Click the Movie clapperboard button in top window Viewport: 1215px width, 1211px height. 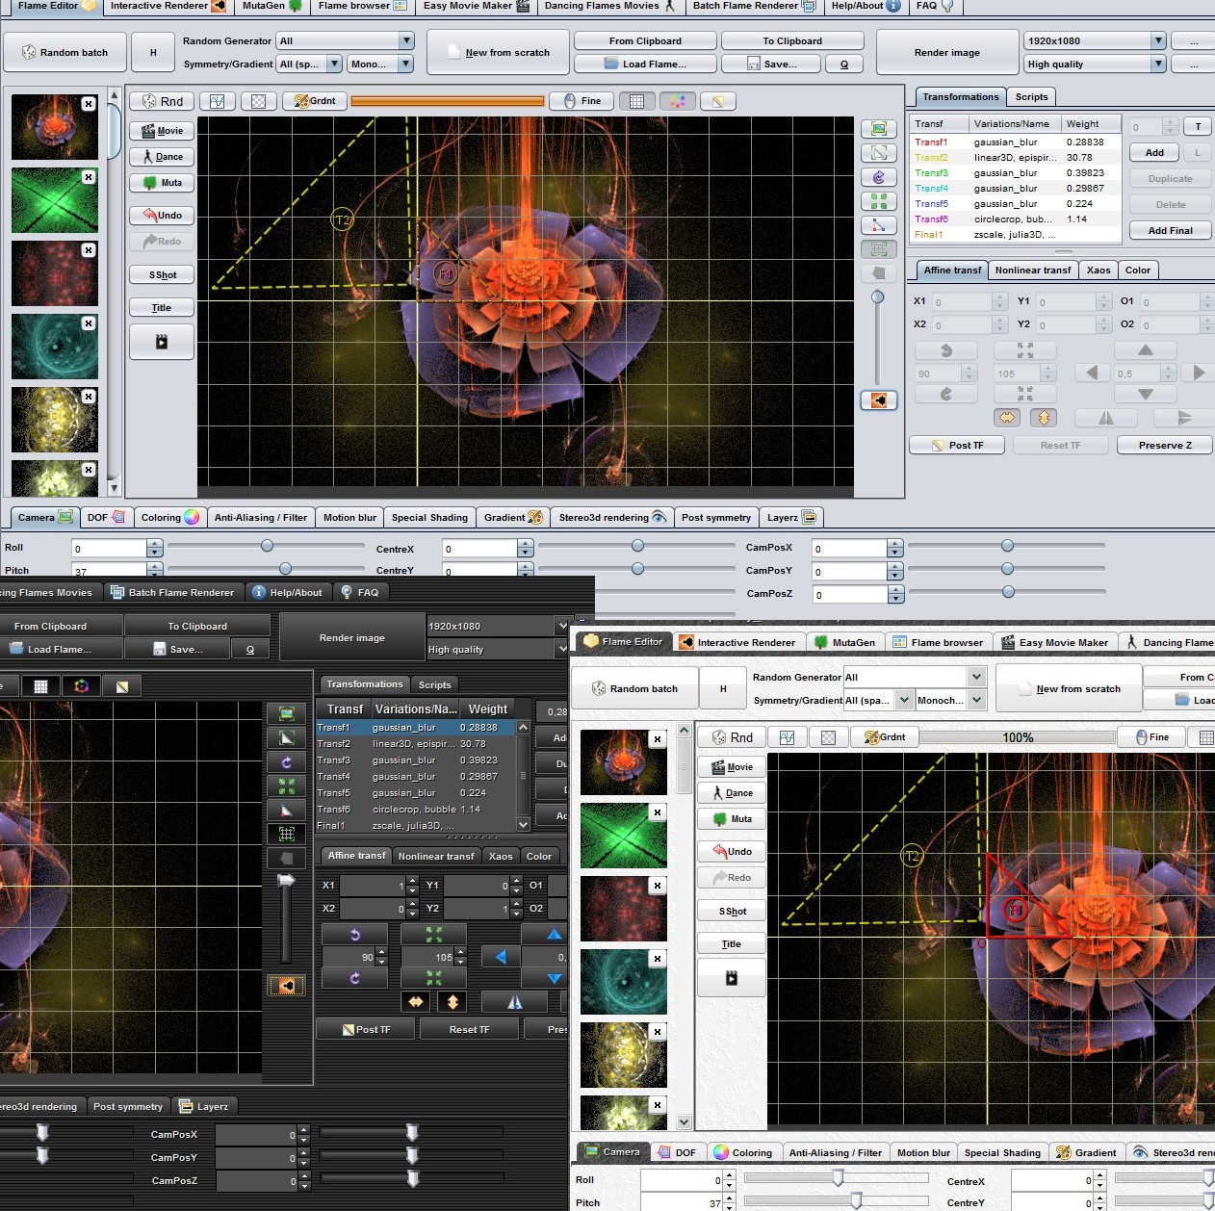pos(162,131)
